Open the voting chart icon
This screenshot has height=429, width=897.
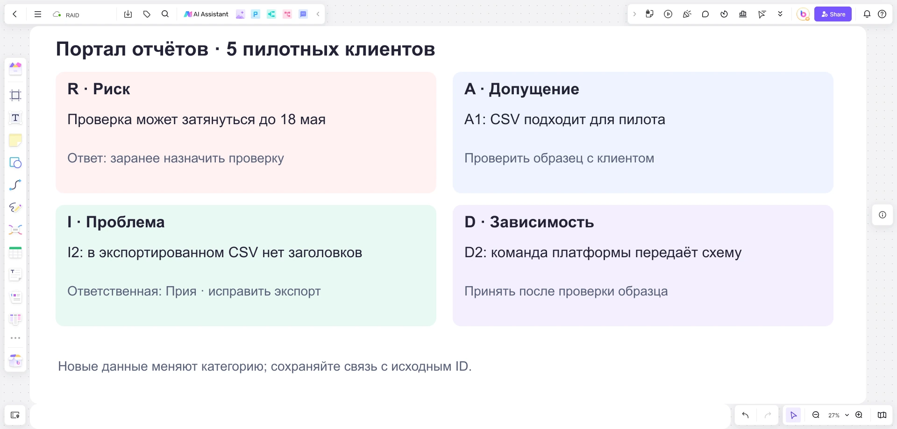tap(743, 14)
